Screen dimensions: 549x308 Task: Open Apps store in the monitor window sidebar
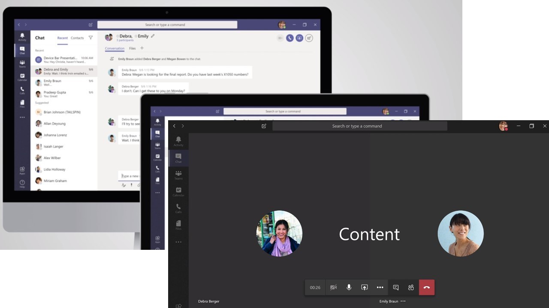[x=22, y=170]
